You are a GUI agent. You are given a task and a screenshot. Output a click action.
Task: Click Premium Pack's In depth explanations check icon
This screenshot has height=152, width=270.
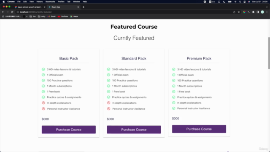(x=173, y=103)
